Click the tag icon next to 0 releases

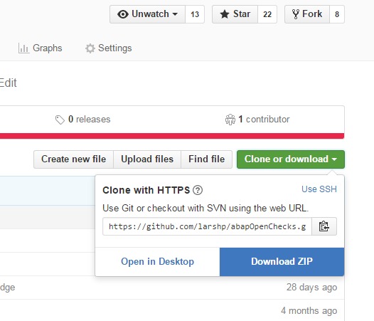coord(60,120)
